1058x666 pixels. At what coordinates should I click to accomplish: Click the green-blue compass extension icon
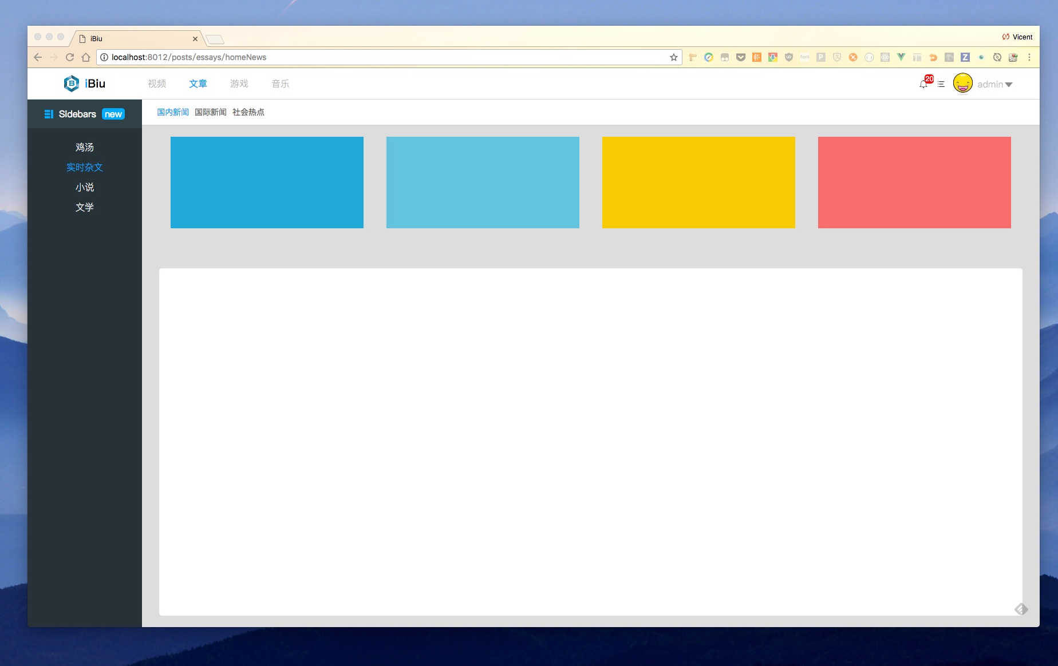[709, 57]
